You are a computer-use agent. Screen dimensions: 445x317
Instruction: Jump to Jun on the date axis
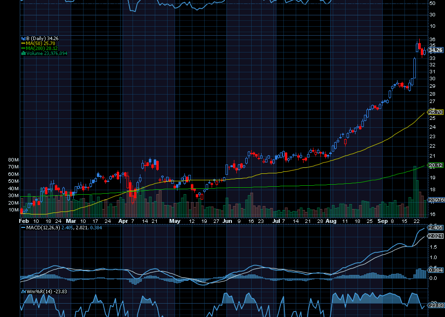(x=227, y=221)
